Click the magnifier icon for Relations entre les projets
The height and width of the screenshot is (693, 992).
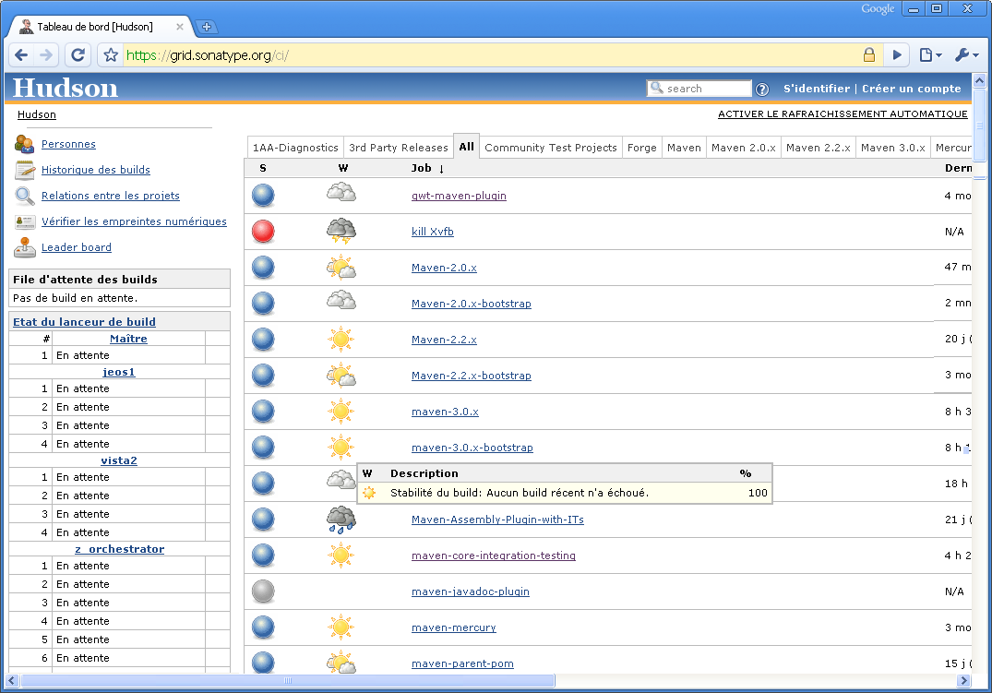[25, 196]
